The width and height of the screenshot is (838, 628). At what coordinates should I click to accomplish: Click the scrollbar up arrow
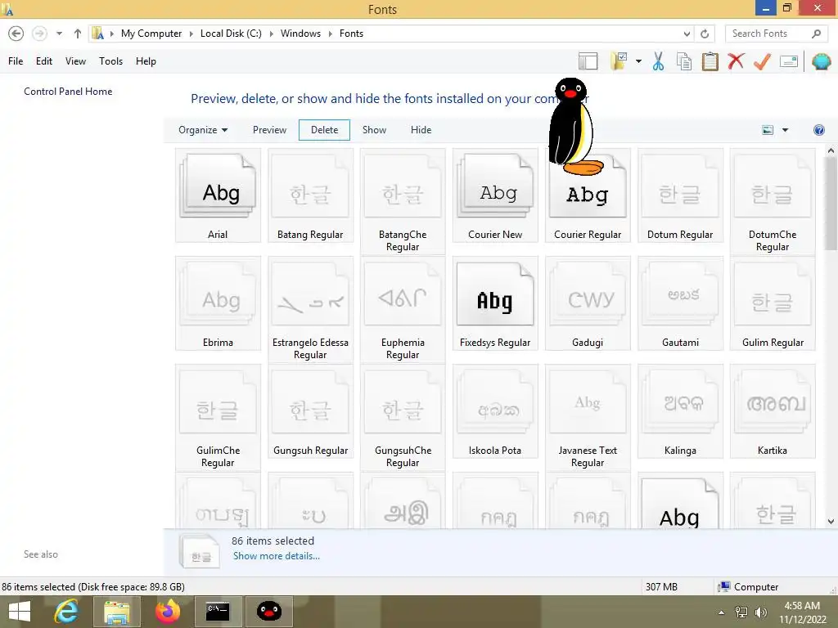831,150
